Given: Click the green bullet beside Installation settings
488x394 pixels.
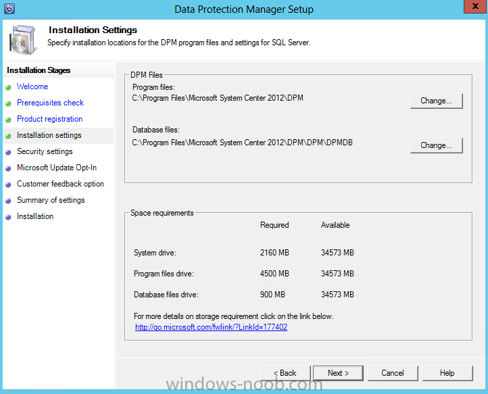Looking at the screenshot, I should pyautogui.click(x=8, y=136).
